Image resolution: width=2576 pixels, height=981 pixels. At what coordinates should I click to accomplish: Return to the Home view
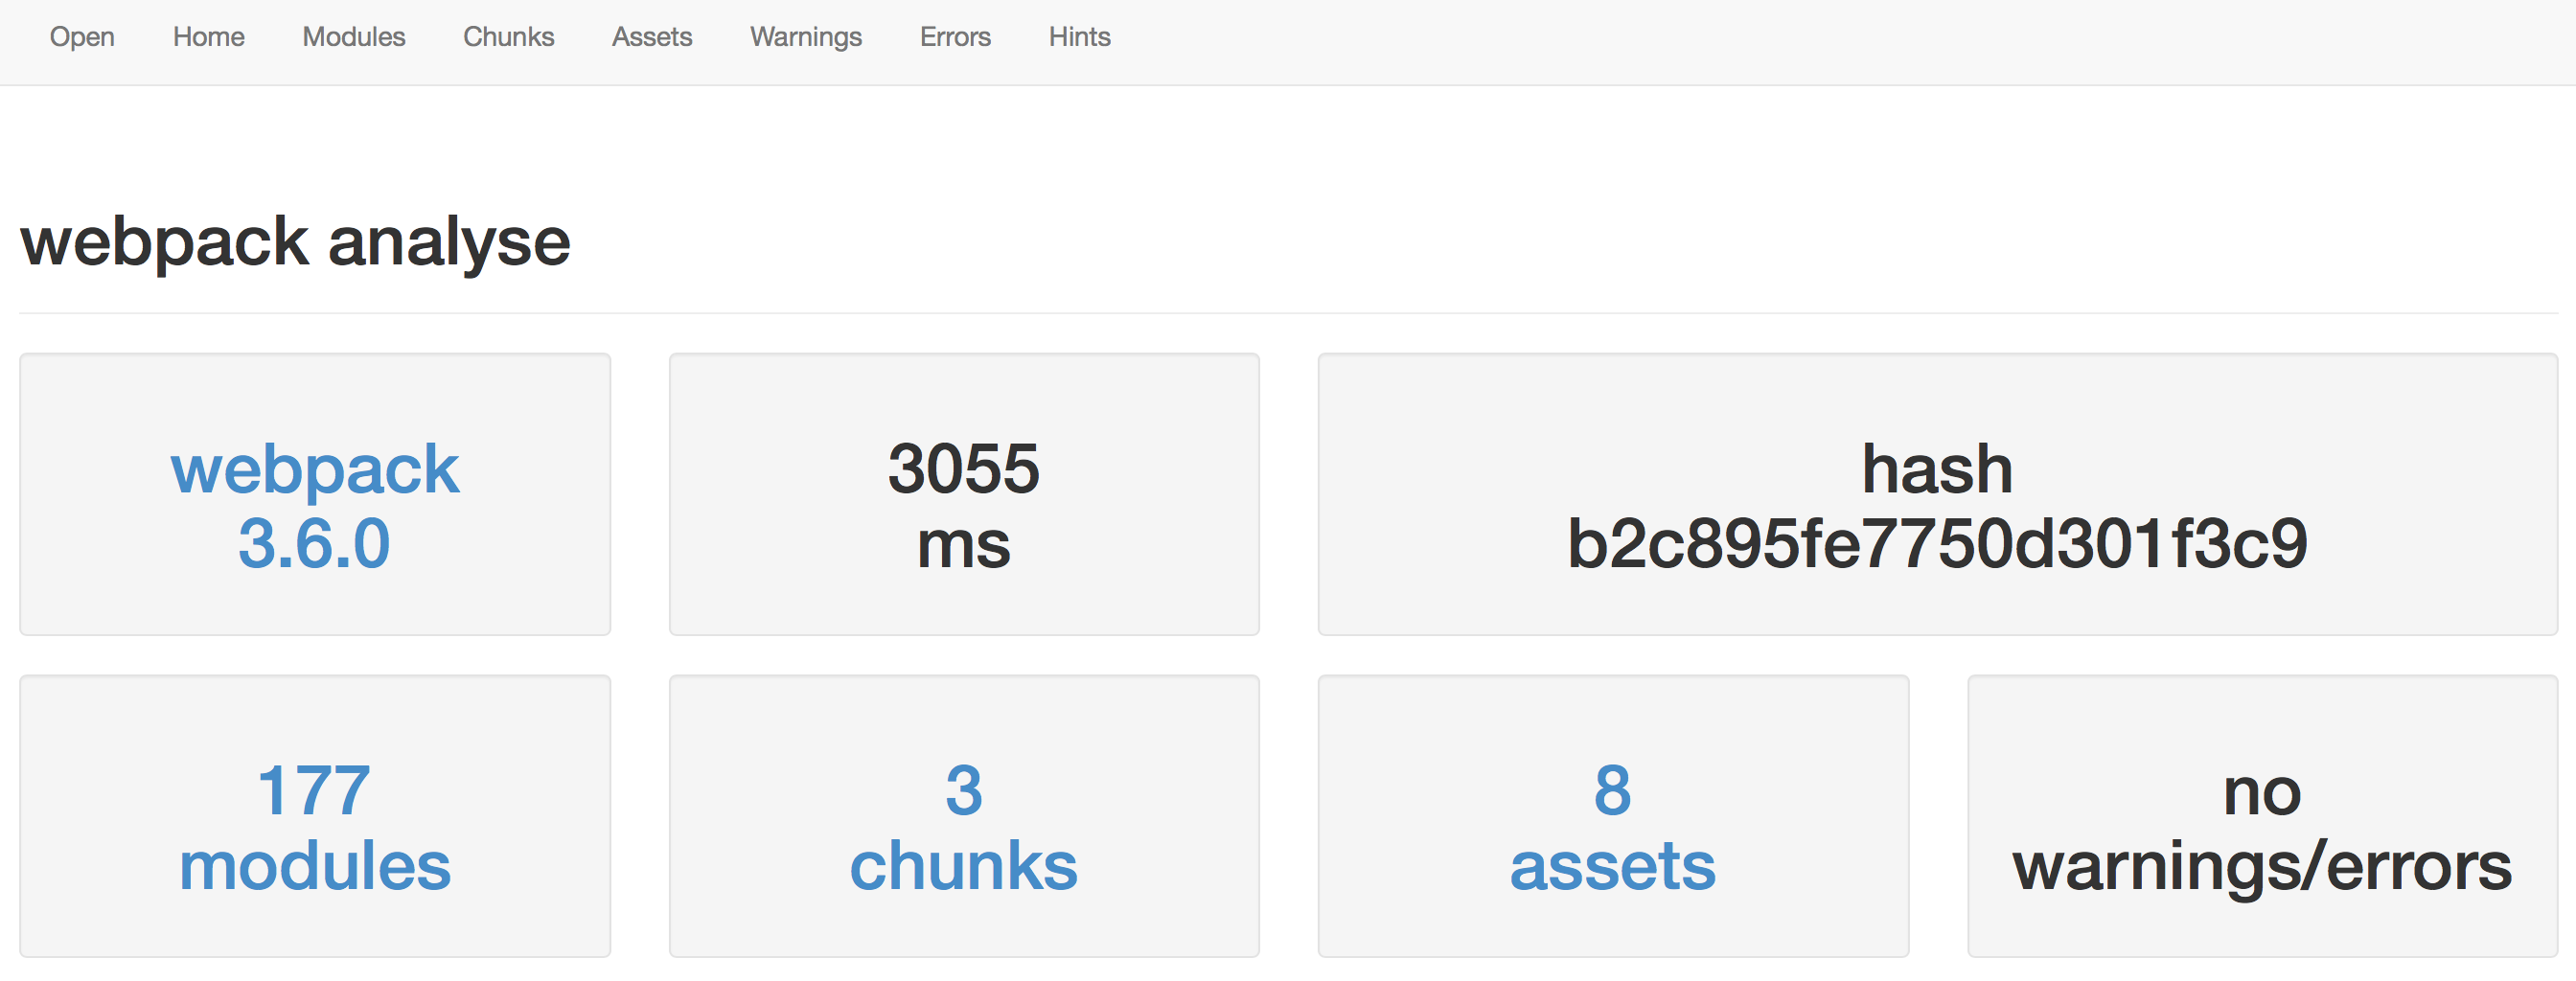pos(207,37)
